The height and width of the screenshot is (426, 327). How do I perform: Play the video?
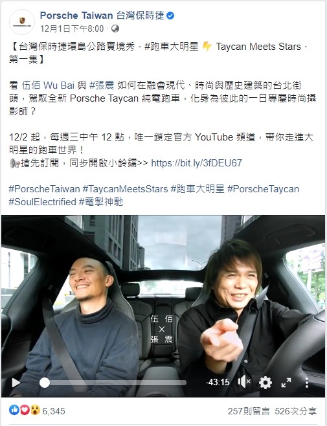(x=16, y=383)
